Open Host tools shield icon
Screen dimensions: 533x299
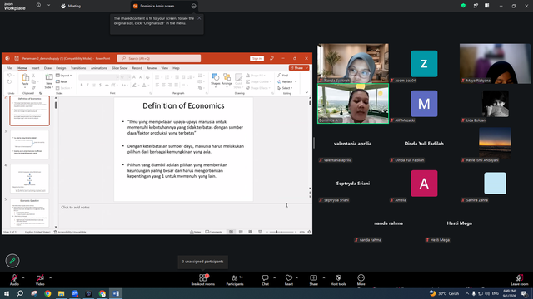pyautogui.click(x=338, y=277)
